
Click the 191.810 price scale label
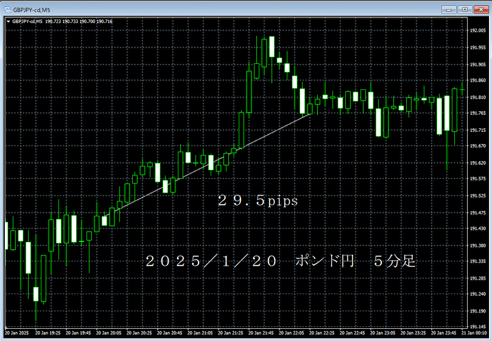[477, 97]
